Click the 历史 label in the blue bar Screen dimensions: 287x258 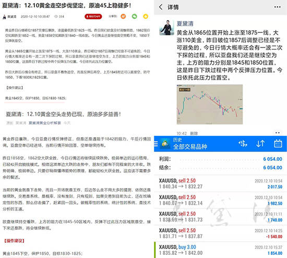pyautogui.click(x=177, y=140)
